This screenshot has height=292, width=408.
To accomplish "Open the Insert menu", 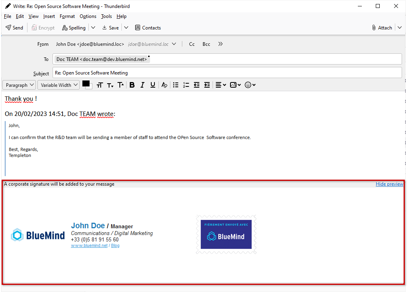I will click(x=49, y=16).
